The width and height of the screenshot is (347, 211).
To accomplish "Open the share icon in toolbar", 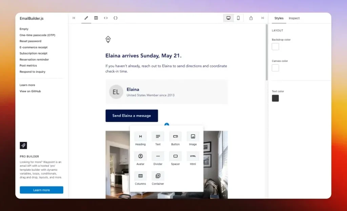I will 251,18.
